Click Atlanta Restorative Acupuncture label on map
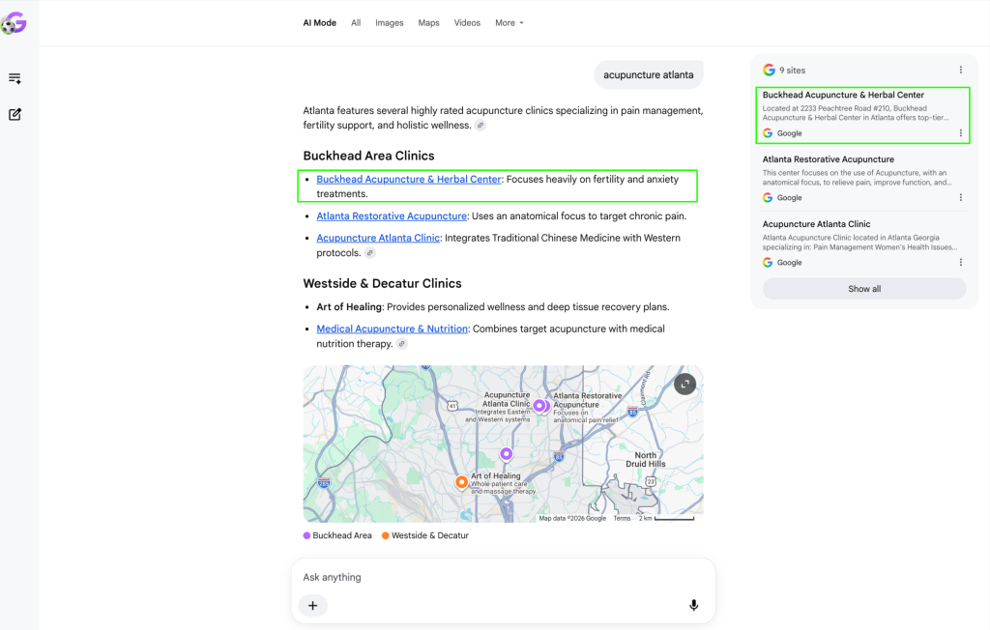This screenshot has width=990, height=630. (x=587, y=400)
